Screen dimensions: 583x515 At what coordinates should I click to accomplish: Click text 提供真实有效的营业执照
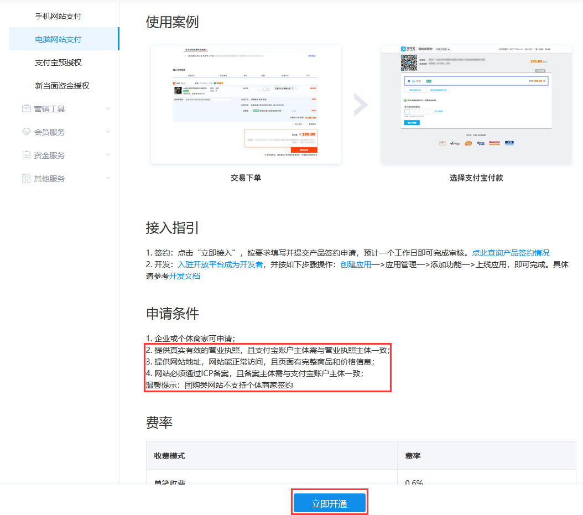point(197,350)
